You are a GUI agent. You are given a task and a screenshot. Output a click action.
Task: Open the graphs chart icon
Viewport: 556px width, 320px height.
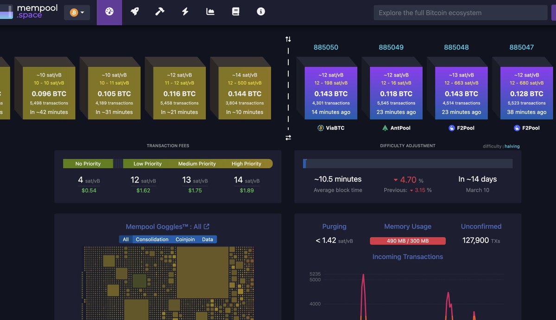pos(210,13)
